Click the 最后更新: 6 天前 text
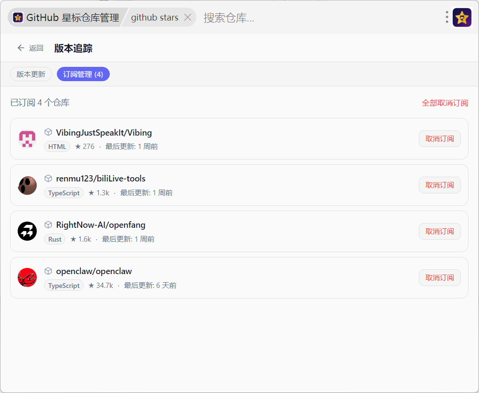The image size is (479, 393). tap(150, 286)
